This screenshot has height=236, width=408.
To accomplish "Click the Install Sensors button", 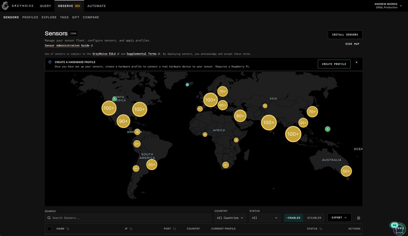I will pyautogui.click(x=345, y=35).
